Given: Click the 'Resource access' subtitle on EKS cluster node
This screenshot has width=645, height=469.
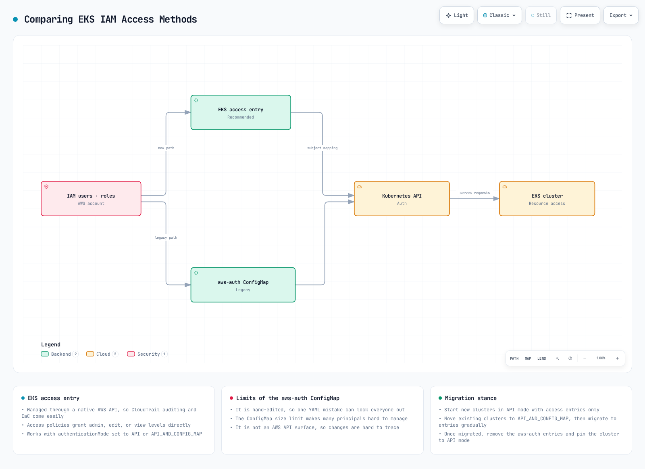Looking at the screenshot, I should [x=547, y=204].
